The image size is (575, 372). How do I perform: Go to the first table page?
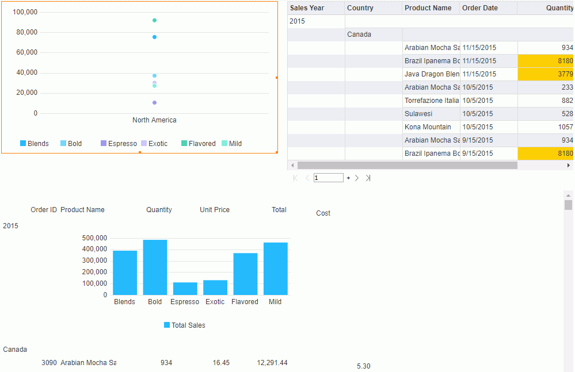coord(295,178)
